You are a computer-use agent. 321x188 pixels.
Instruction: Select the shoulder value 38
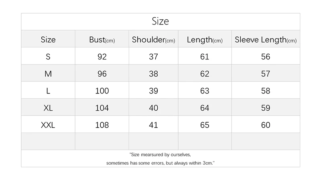click(153, 74)
